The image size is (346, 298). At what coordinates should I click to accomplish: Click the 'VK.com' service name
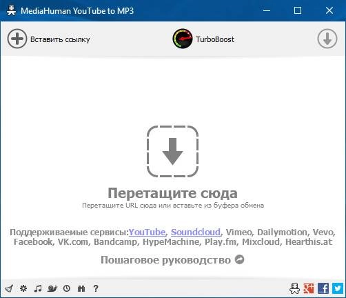point(72,242)
